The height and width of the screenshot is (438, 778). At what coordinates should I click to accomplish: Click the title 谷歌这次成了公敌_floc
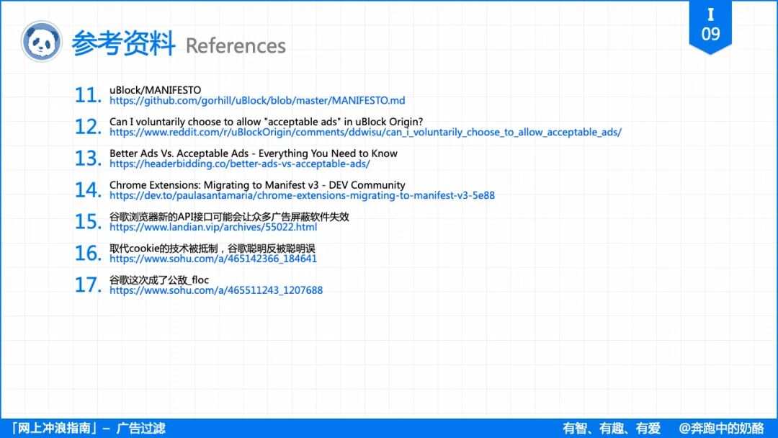point(159,280)
